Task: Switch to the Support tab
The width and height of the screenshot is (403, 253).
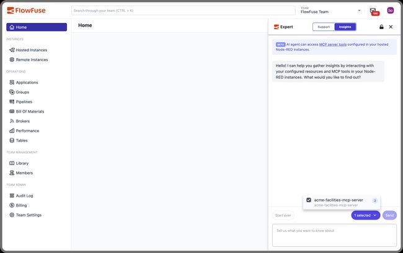Action: click(x=324, y=27)
